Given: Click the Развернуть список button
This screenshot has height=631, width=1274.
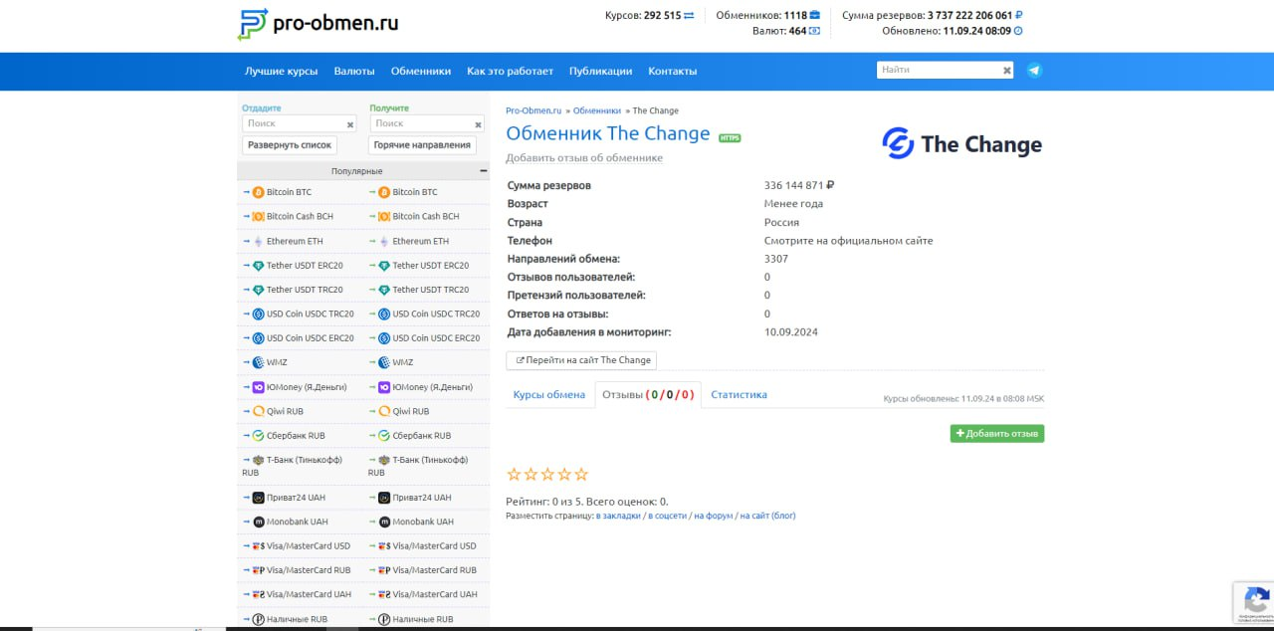Looking at the screenshot, I should pyautogui.click(x=290, y=144).
